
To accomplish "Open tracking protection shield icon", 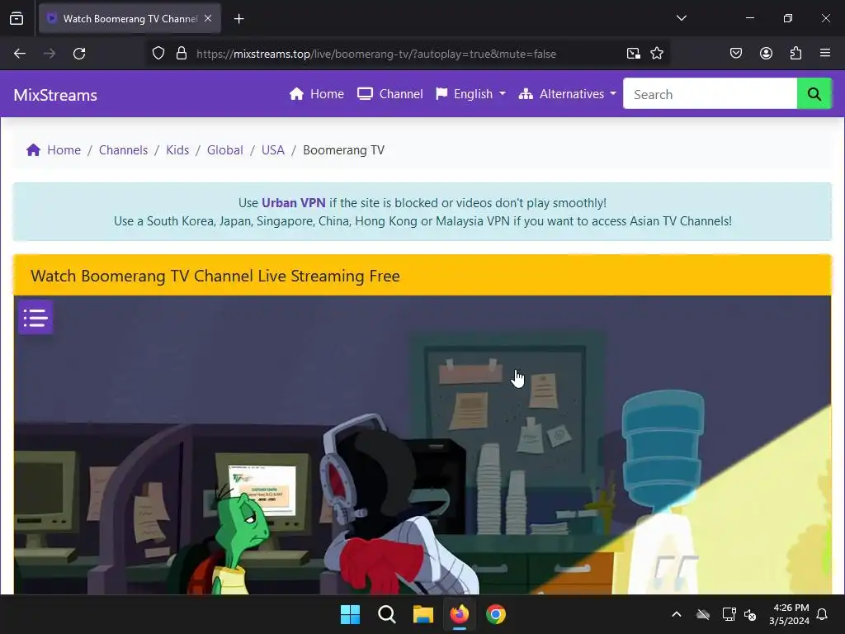I will 158,54.
